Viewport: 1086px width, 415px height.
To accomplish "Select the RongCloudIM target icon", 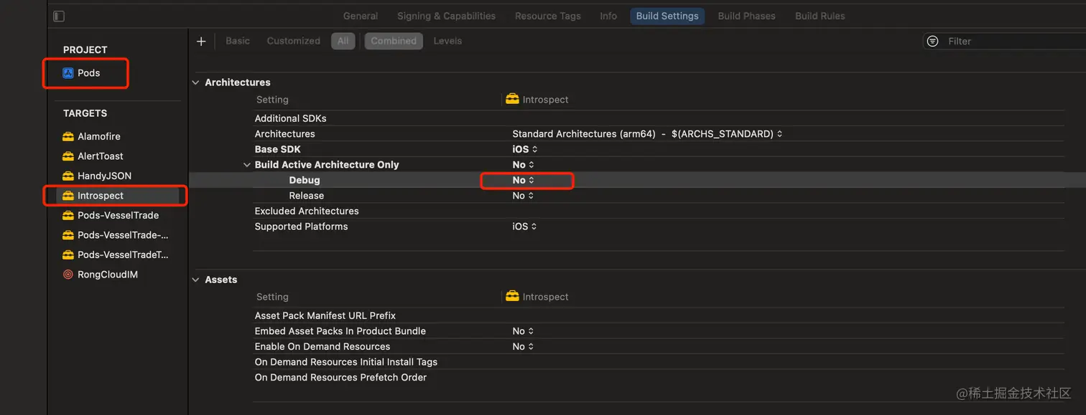I will tap(68, 275).
